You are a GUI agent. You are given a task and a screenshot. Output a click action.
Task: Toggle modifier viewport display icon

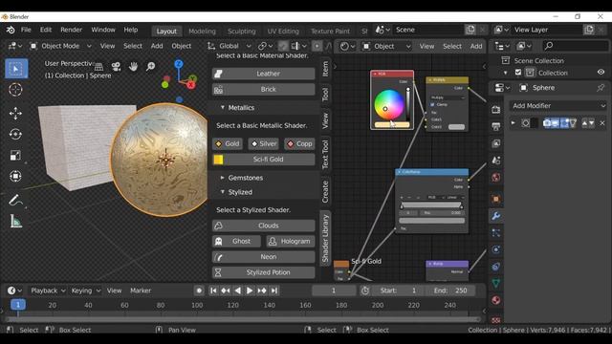556,123
